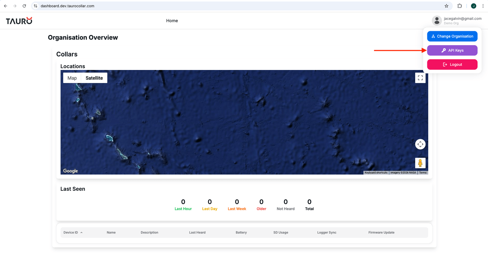Viewport: 488px width, 256px height.
Task: Select API Keys from the user menu
Action: (x=452, y=50)
